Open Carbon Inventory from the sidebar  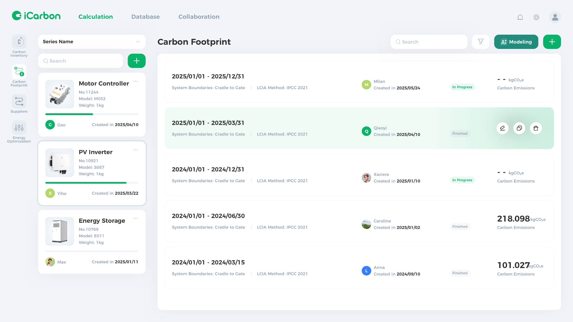19,46
